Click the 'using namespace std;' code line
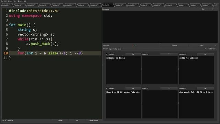 coord(31,15)
